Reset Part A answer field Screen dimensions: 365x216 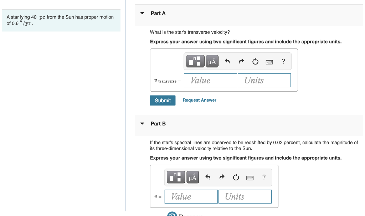[255, 61]
